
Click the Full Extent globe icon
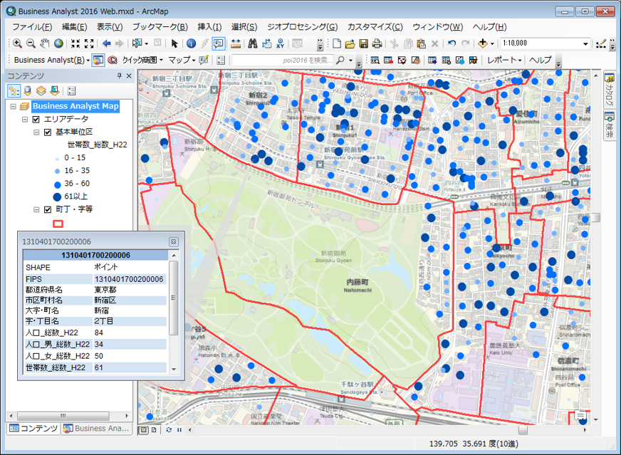click(58, 43)
